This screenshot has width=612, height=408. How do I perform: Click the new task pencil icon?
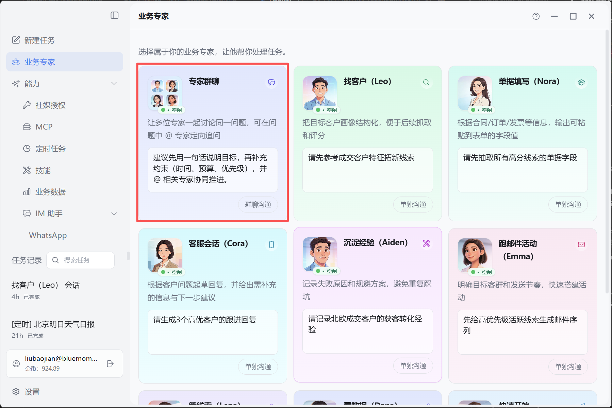(16, 40)
